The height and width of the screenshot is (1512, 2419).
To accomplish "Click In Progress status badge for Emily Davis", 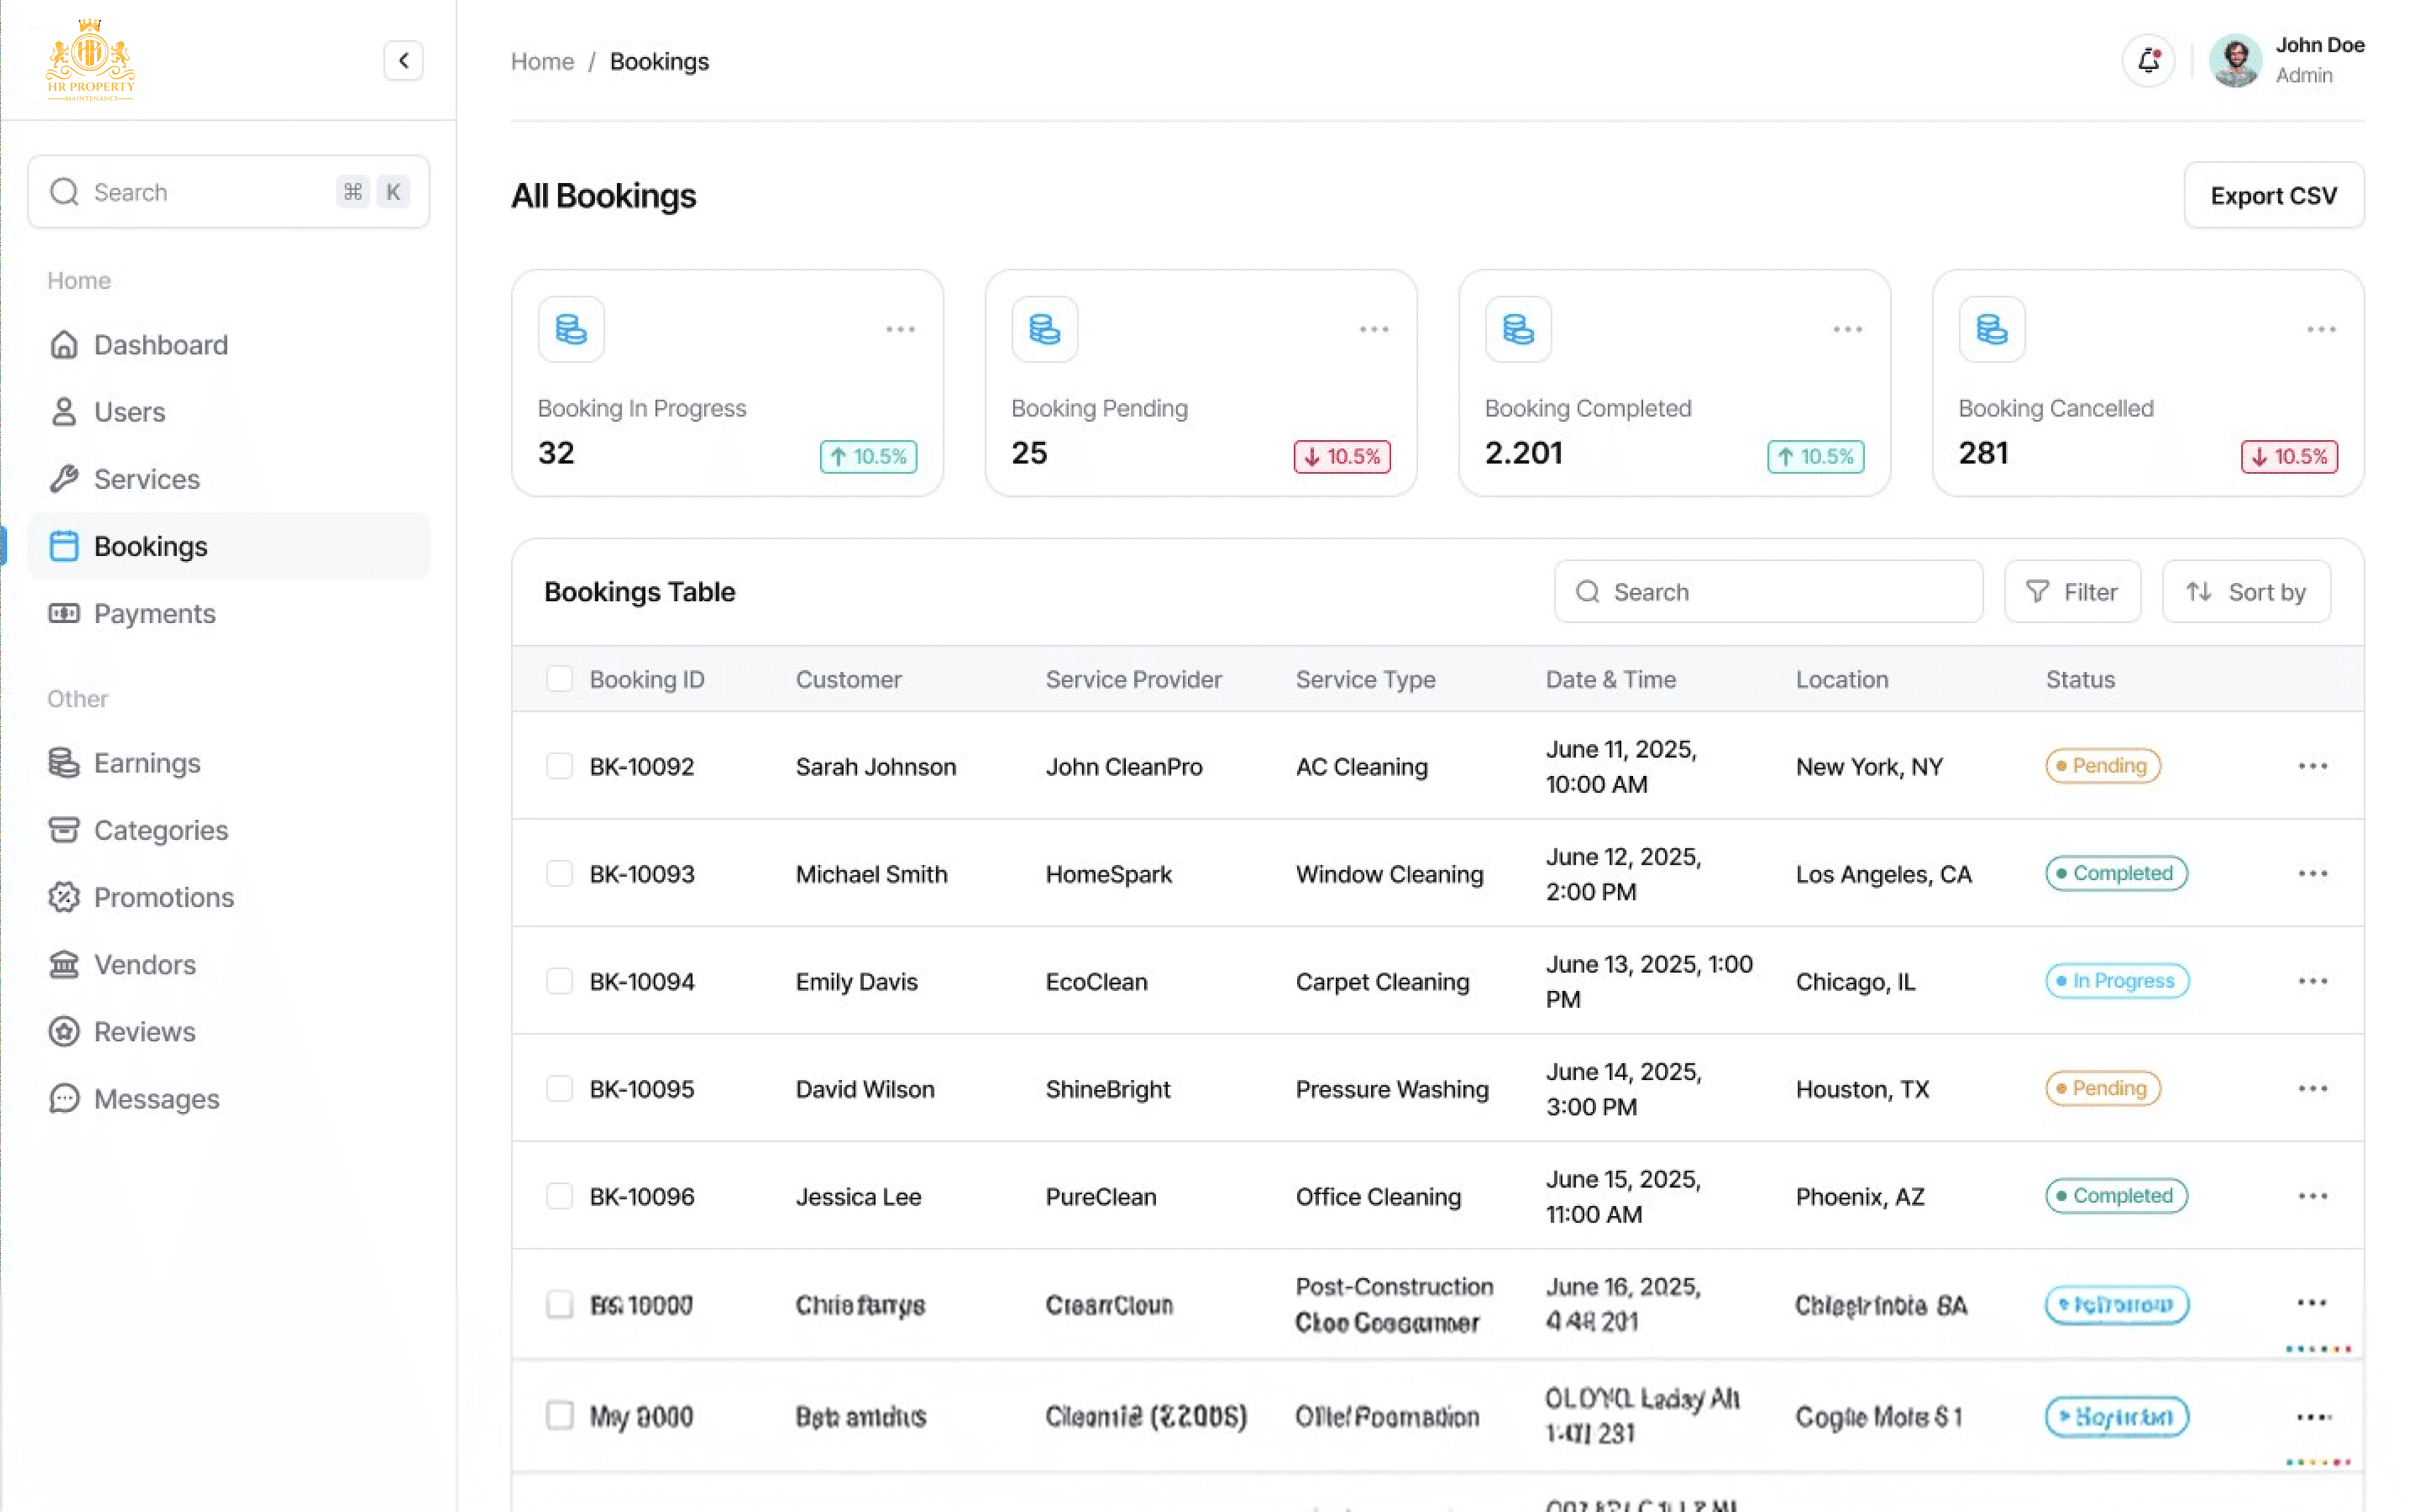I will pos(2117,981).
